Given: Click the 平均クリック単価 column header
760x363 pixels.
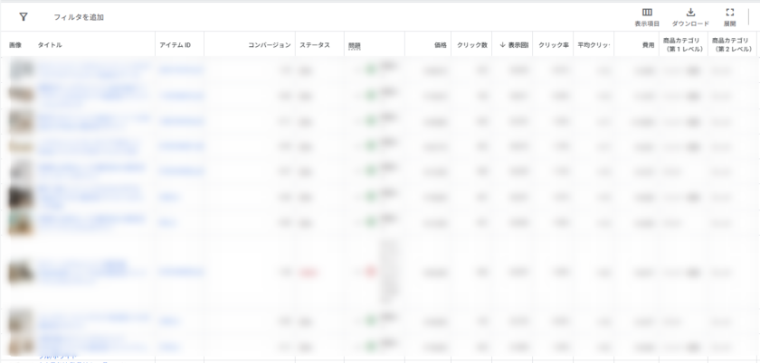Looking at the screenshot, I should [x=594, y=44].
